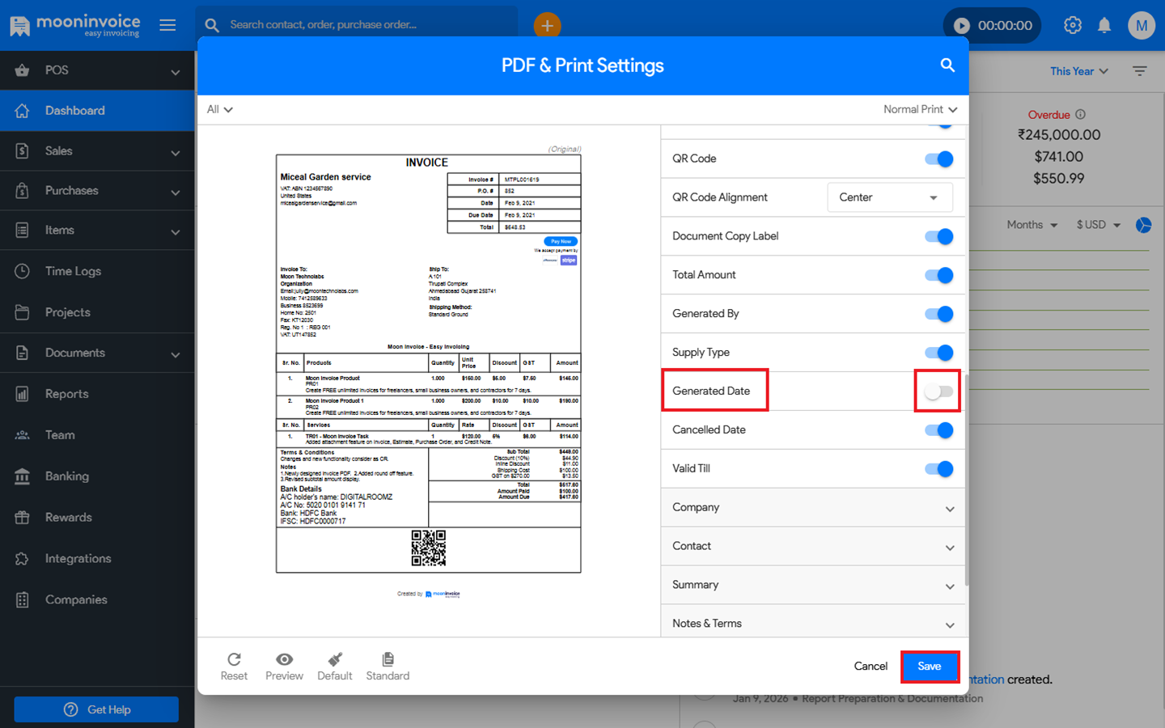1165x728 pixels.
Task: Open the QR Code Alignment dropdown
Action: (x=889, y=197)
